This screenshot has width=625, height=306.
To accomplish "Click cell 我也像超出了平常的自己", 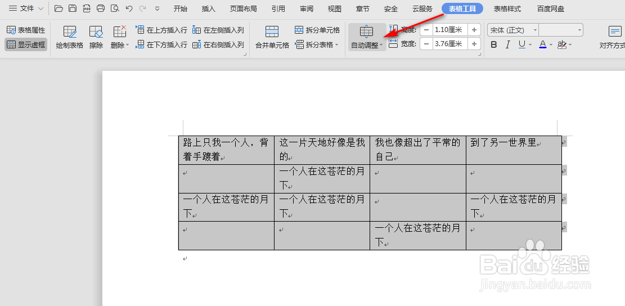I will click(418, 150).
